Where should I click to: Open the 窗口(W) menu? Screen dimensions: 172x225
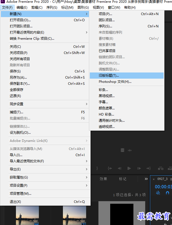pyautogui.click(x=114, y=7)
